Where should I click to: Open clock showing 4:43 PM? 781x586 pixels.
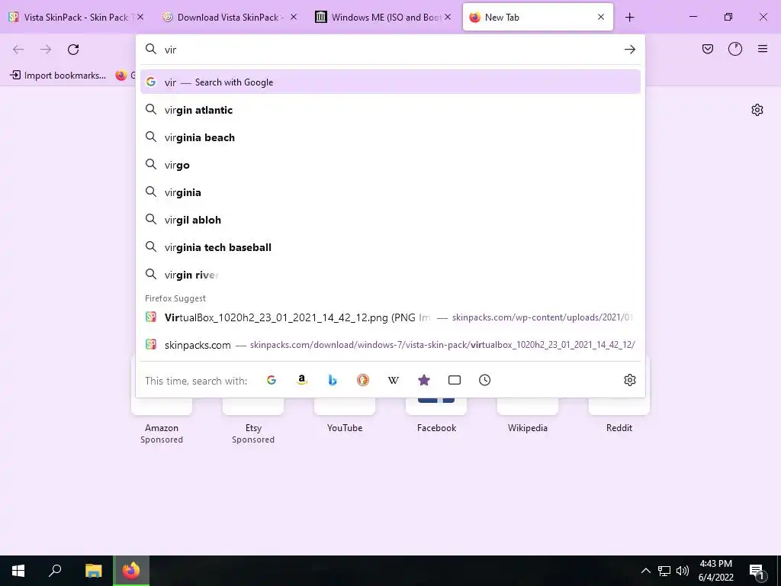coord(715,571)
